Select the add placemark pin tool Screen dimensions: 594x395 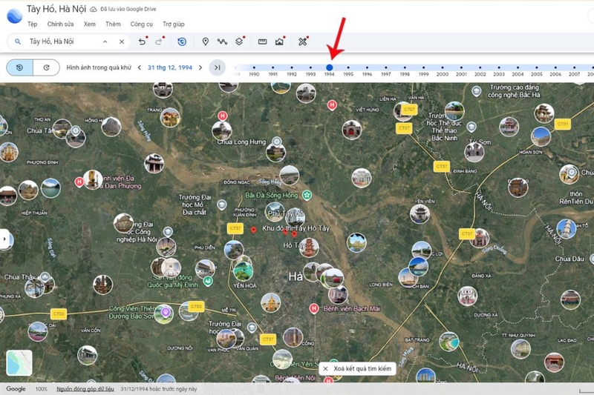[206, 42]
